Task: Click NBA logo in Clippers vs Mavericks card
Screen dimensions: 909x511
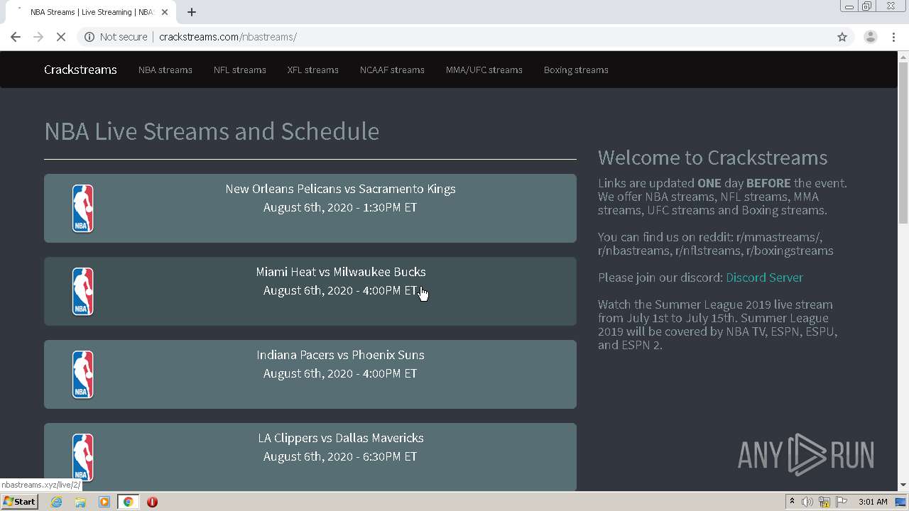Action: click(83, 458)
